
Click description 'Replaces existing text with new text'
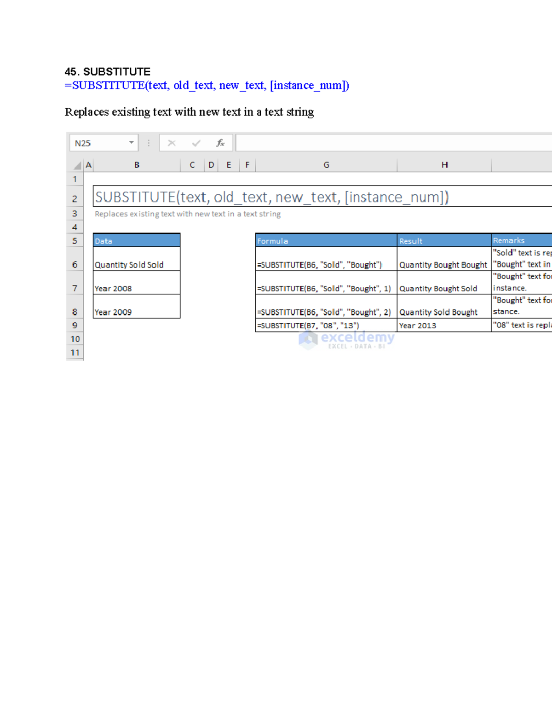coord(189,112)
